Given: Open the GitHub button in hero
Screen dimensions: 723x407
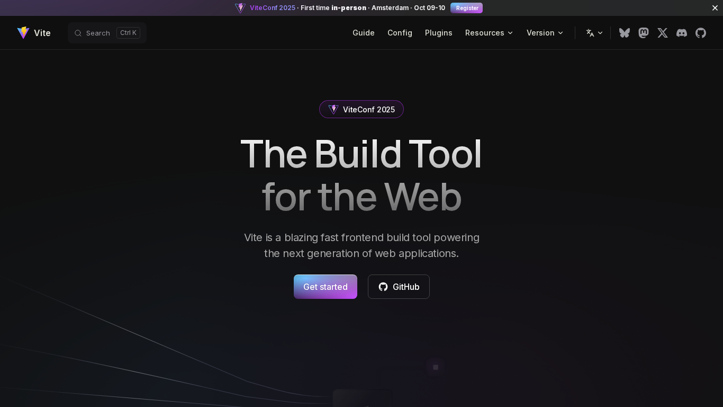Looking at the screenshot, I should 399,287.
